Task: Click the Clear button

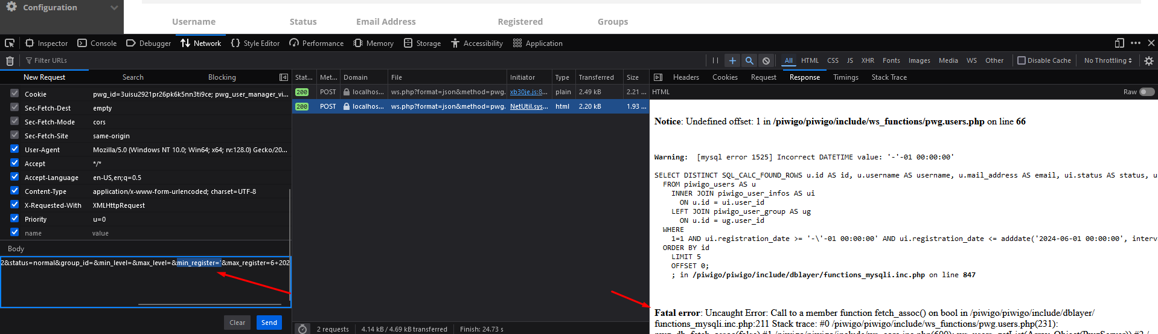Action: tap(237, 323)
